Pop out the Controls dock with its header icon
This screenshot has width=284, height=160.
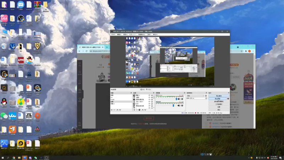click(229, 93)
